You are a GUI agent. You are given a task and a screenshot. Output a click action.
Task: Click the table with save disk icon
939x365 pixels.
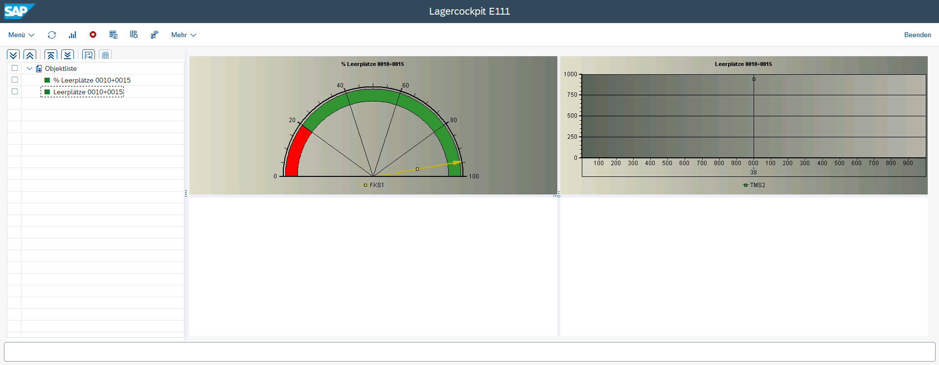coord(114,35)
